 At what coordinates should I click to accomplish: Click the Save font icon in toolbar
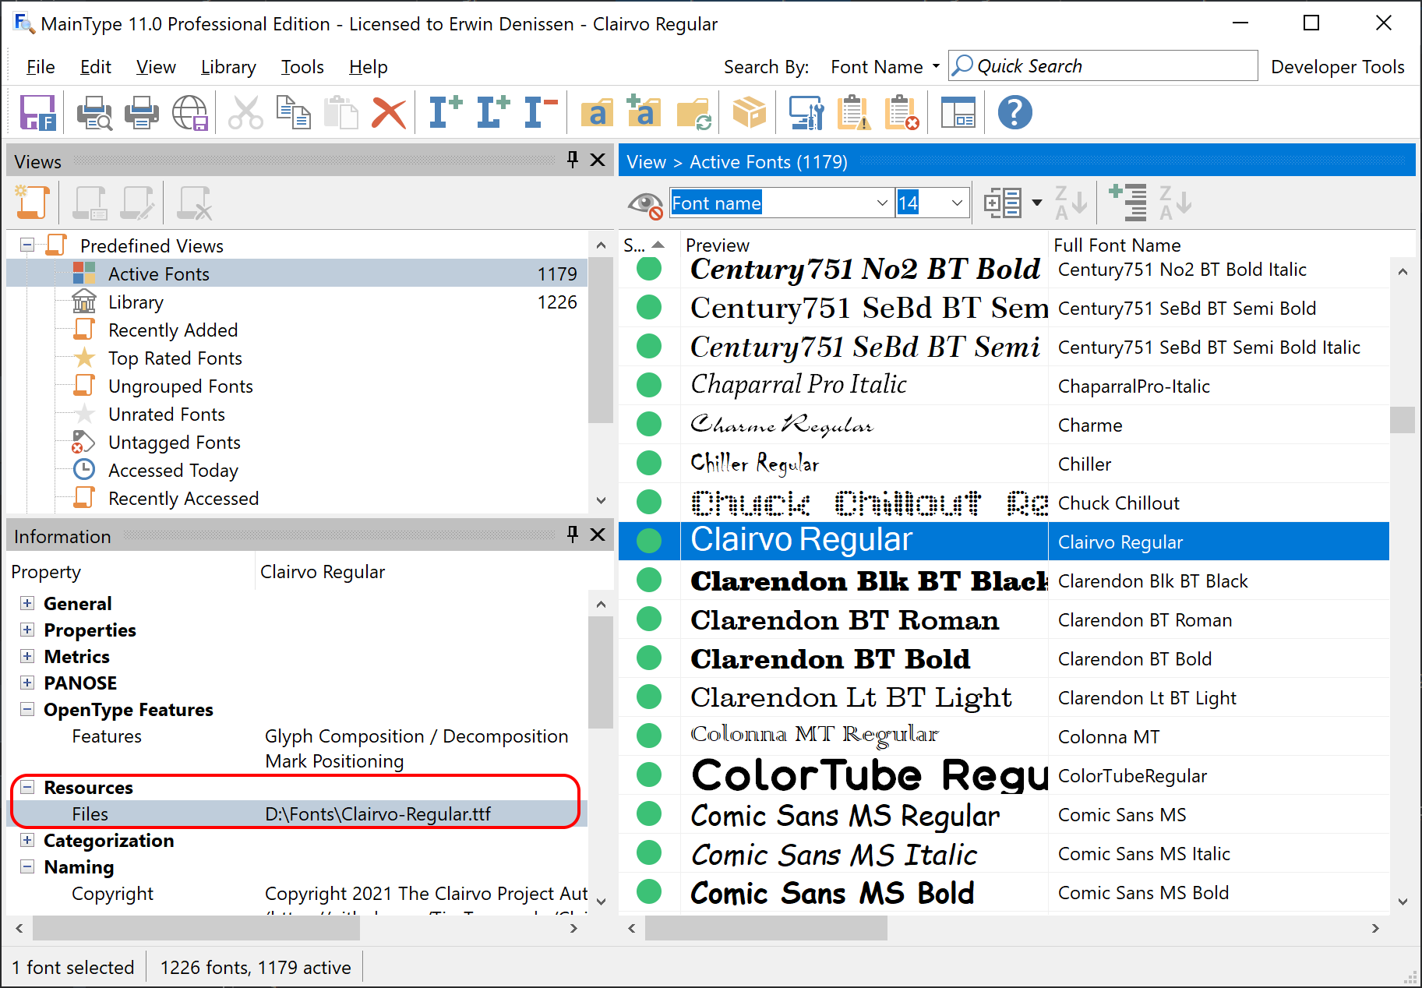pyautogui.click(x=37, y=113)
